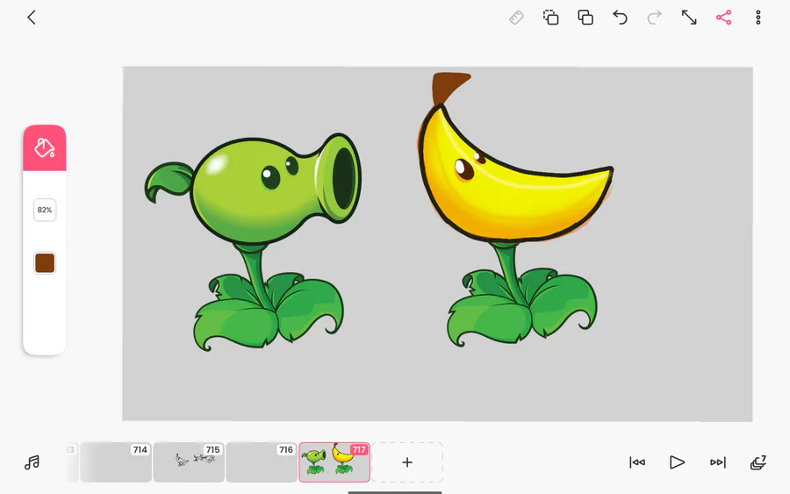Screen dimensions: 790x494
Task: Select frame 716 thumbnail
Action: coord(262,462)
